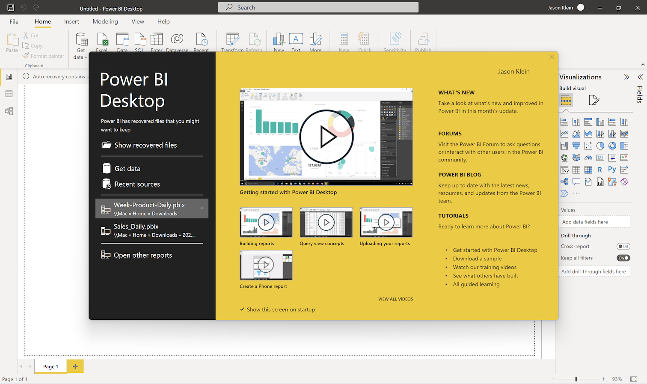Get more visuals via the ellipsis
The width and height of the screenshot is (647, 384).
(576, 193)
